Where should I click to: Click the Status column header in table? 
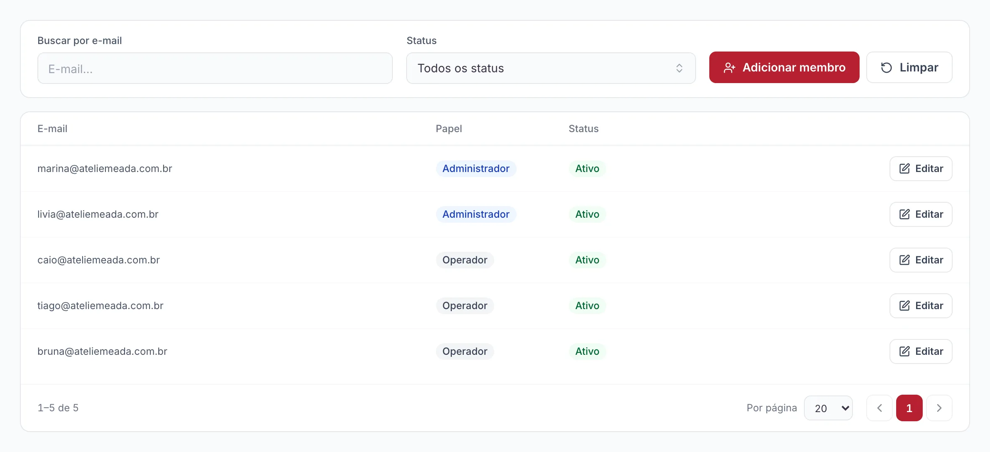click(583, 129)
